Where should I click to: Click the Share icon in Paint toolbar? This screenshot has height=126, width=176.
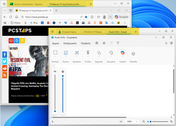104,43
